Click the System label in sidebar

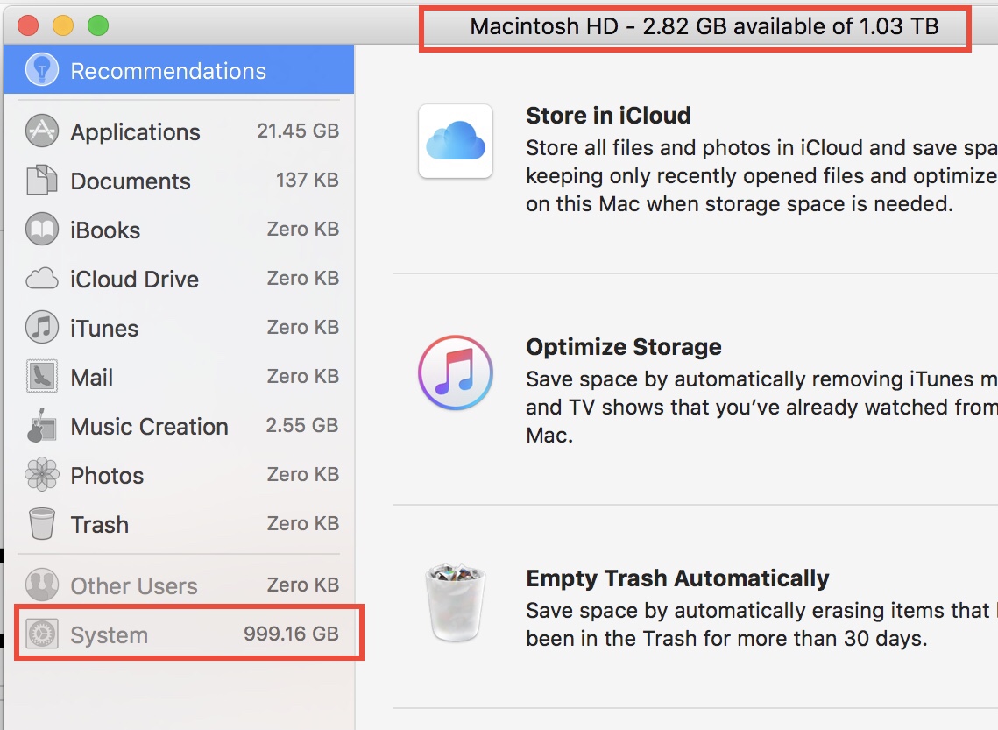coord(109,634)
